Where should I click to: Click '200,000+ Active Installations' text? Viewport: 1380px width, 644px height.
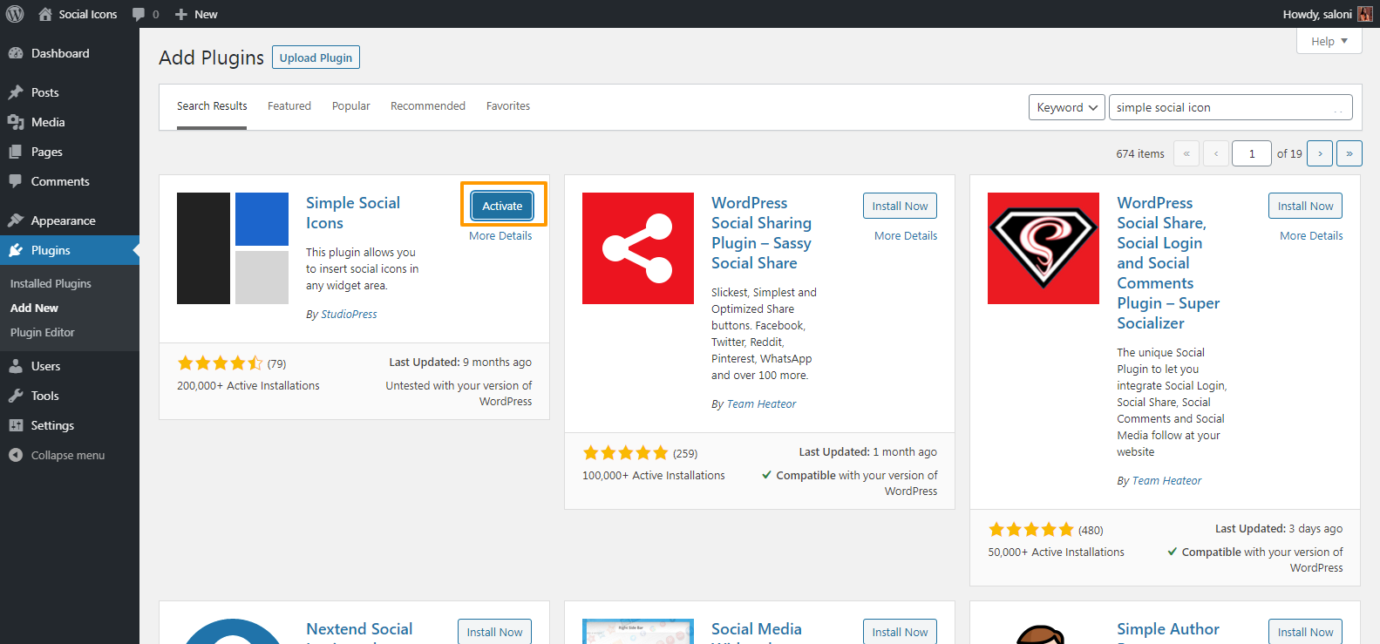248,385
